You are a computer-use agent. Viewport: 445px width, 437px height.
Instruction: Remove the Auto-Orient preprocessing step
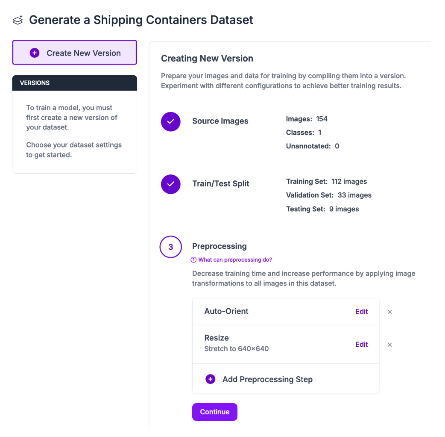pos(389,312)
